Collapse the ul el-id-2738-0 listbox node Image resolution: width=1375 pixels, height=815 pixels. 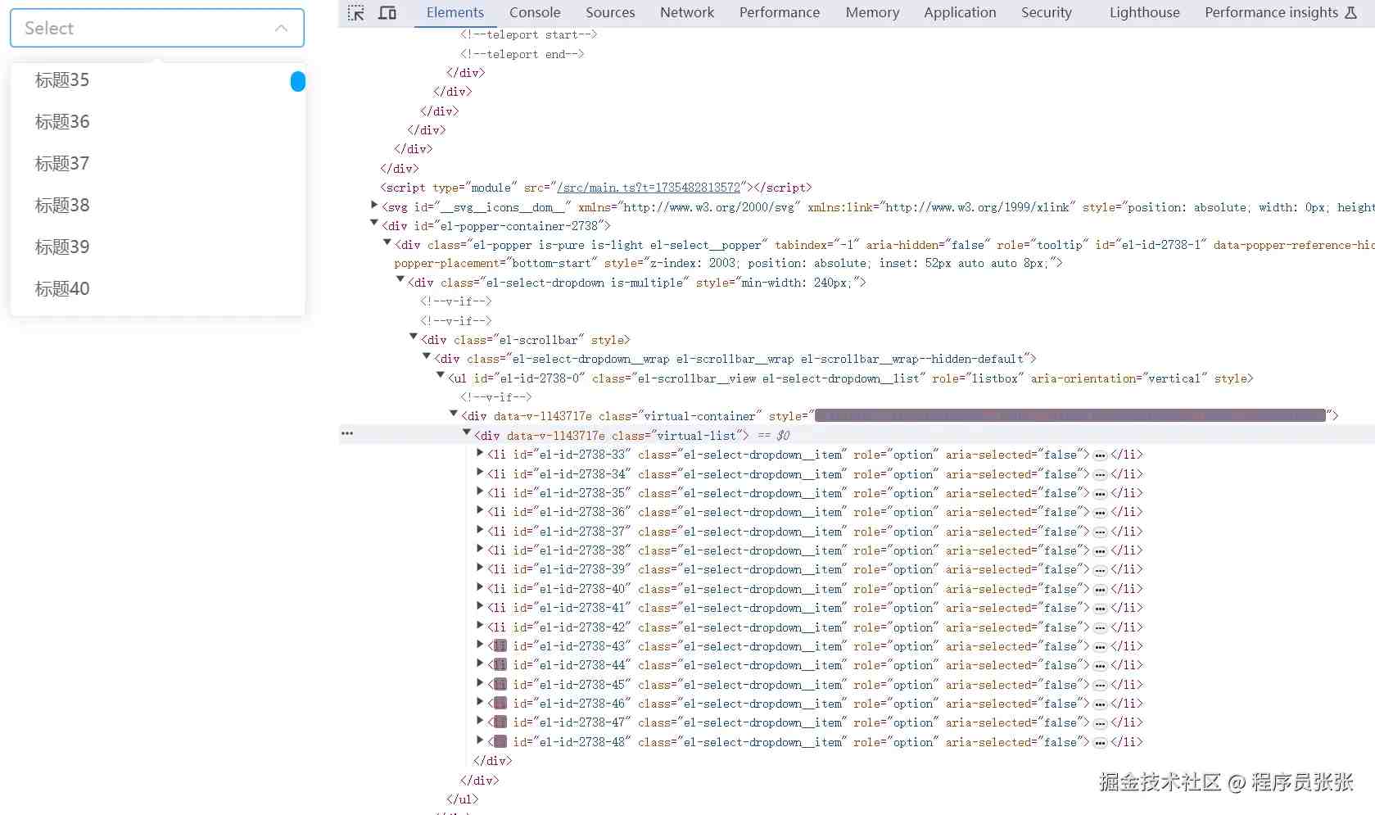pos(441,376)
